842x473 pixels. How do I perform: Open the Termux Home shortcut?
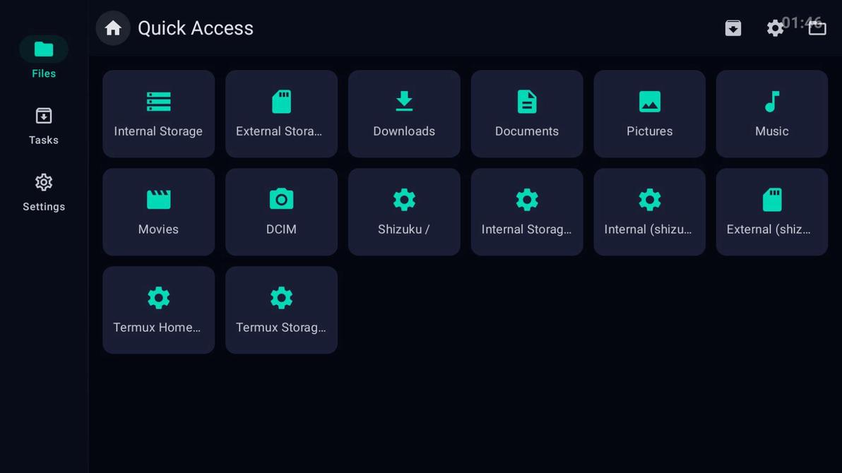pyautogui.click(x=158, y=310)
